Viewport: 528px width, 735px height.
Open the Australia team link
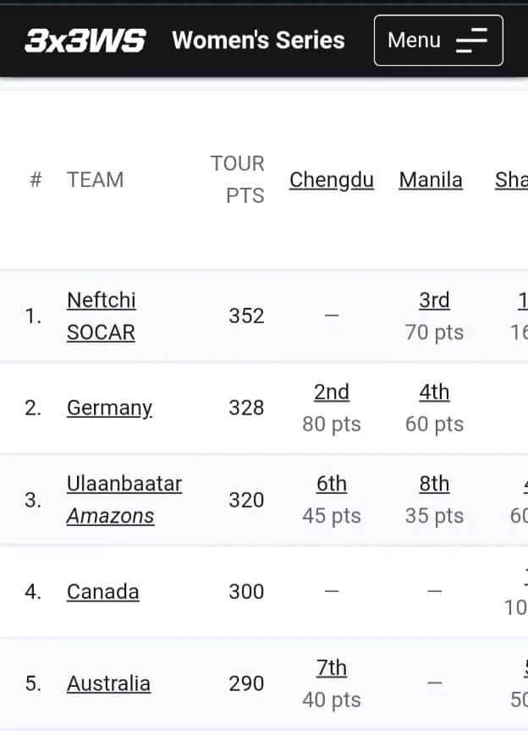pyautogui.click(x=108, y=683)
